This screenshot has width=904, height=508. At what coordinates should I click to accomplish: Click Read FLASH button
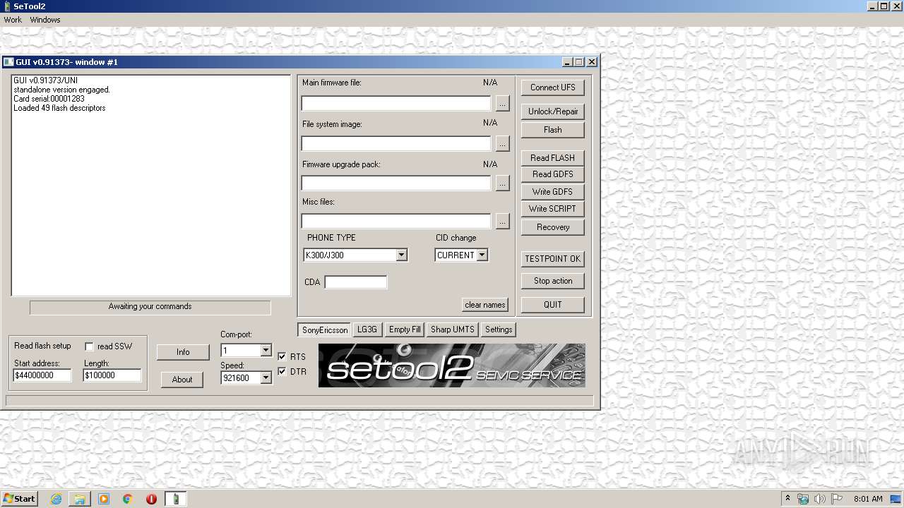tap(553, 158)
